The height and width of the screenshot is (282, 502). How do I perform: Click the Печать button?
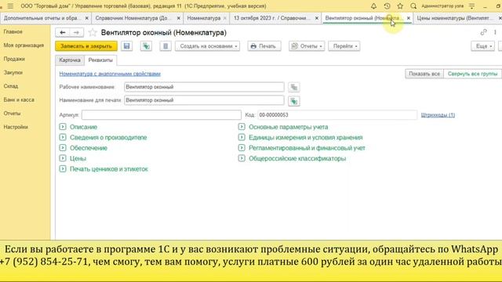264,46
